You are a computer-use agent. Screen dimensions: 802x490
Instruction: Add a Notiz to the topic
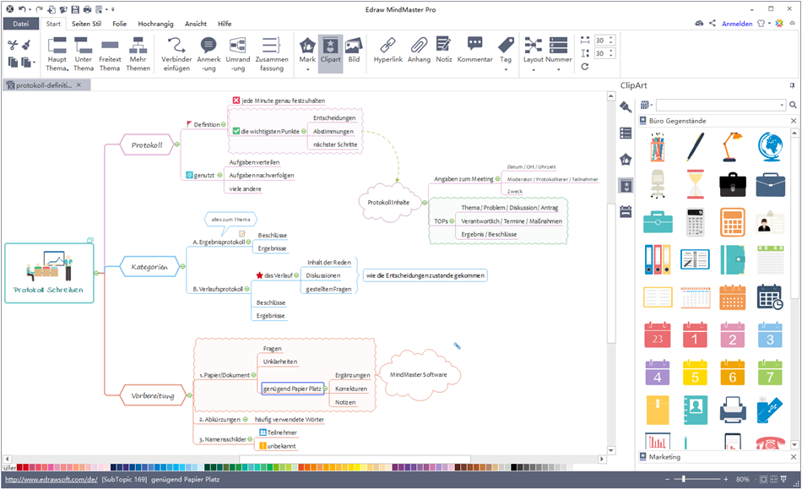pyautogui.click(x=443, y=50)
